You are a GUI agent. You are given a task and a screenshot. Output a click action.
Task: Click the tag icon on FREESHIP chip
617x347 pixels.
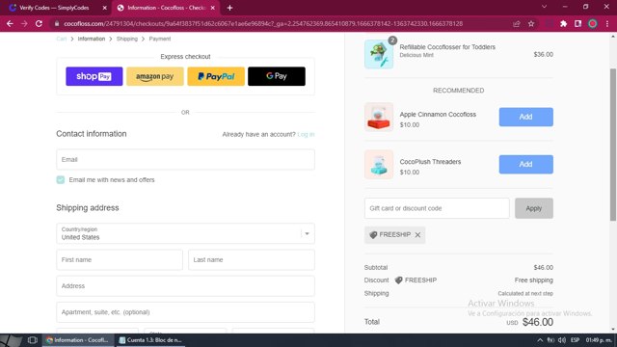(373, 235)
